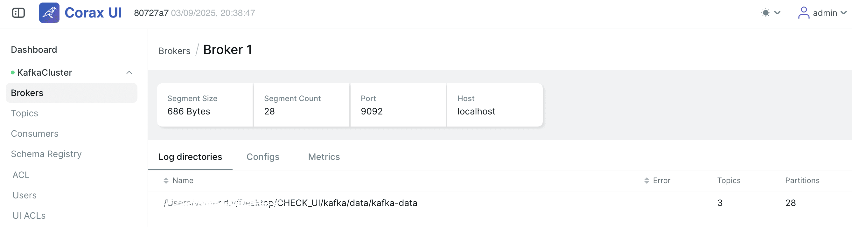Click the Brokers breadcrumb link
Viewport: 852px width, 227px height.
[x=174, y=51]
